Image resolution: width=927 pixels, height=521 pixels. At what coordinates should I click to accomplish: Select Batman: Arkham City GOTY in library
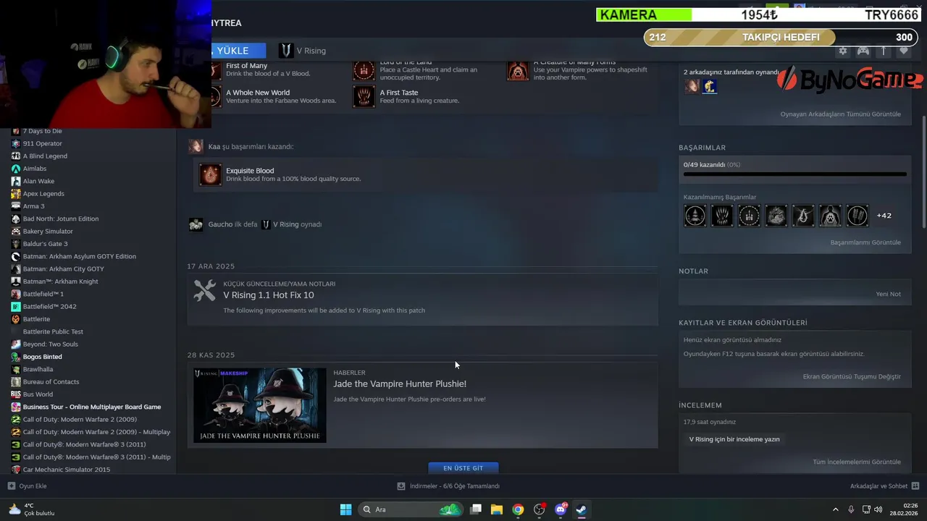coord(64,269)
